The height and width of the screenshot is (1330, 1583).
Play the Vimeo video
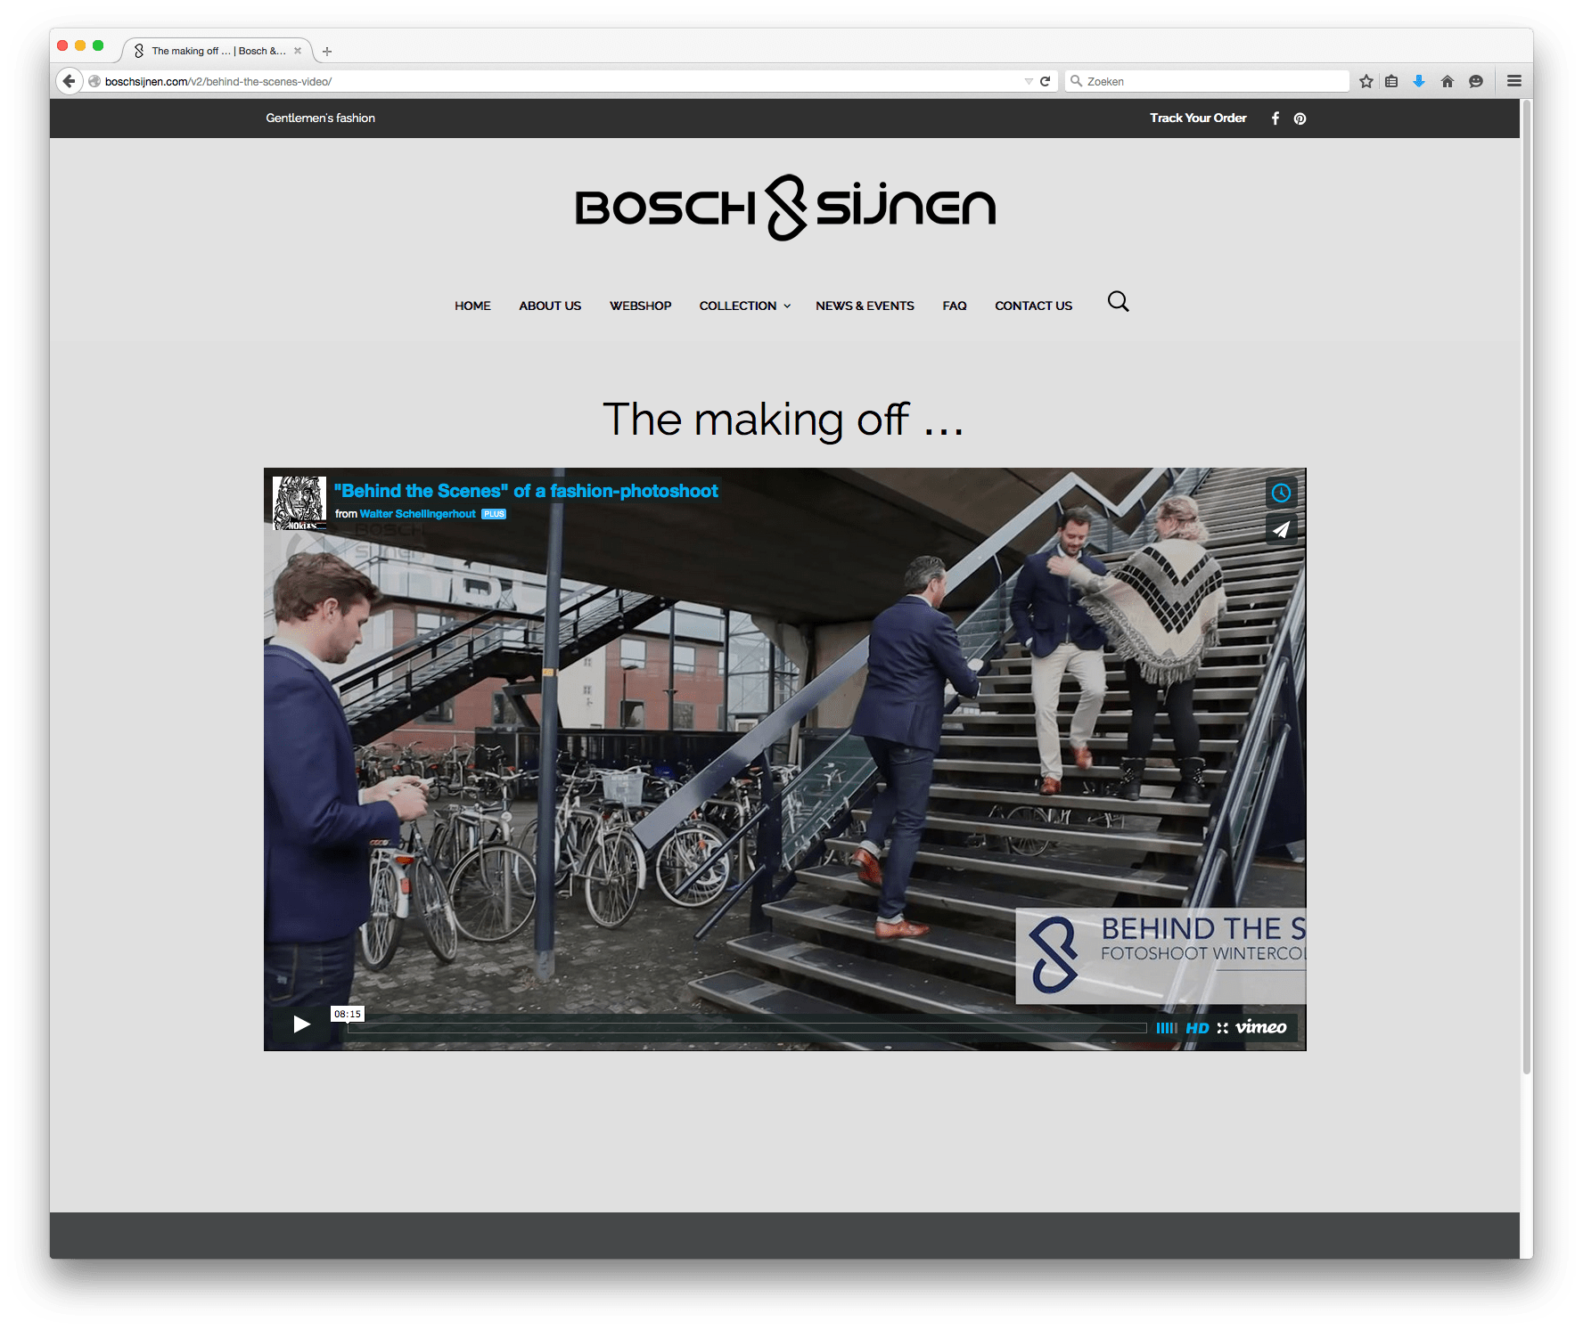(x=302, y=1024)
